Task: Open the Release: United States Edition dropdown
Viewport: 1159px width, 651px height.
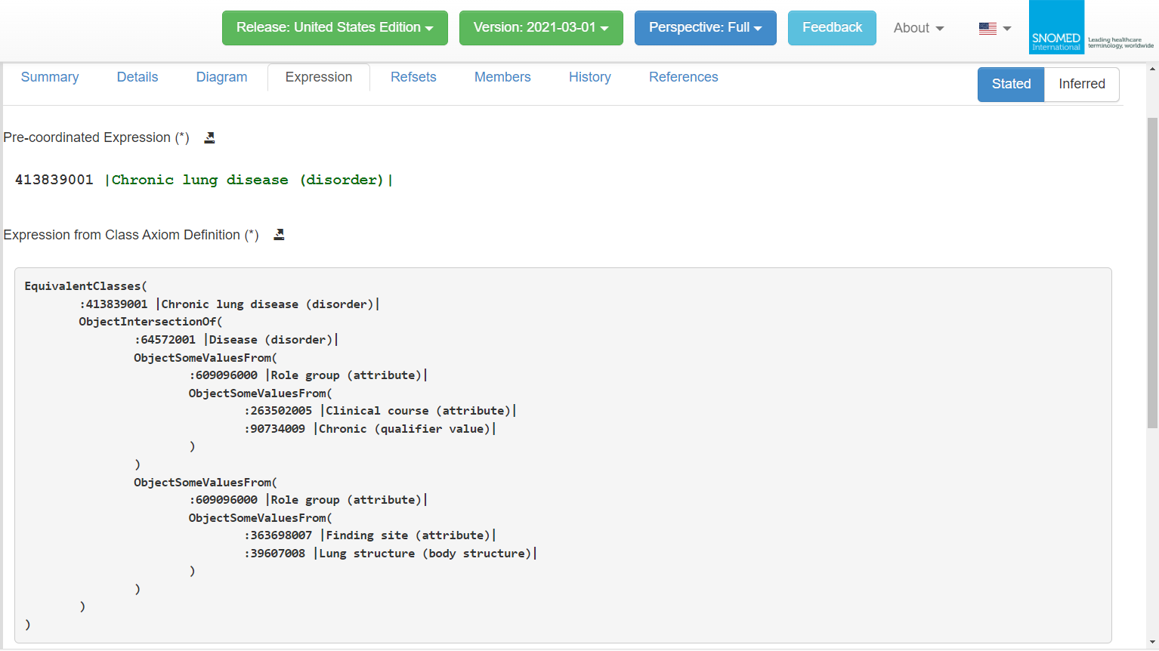Action: [x=335, y=28]
